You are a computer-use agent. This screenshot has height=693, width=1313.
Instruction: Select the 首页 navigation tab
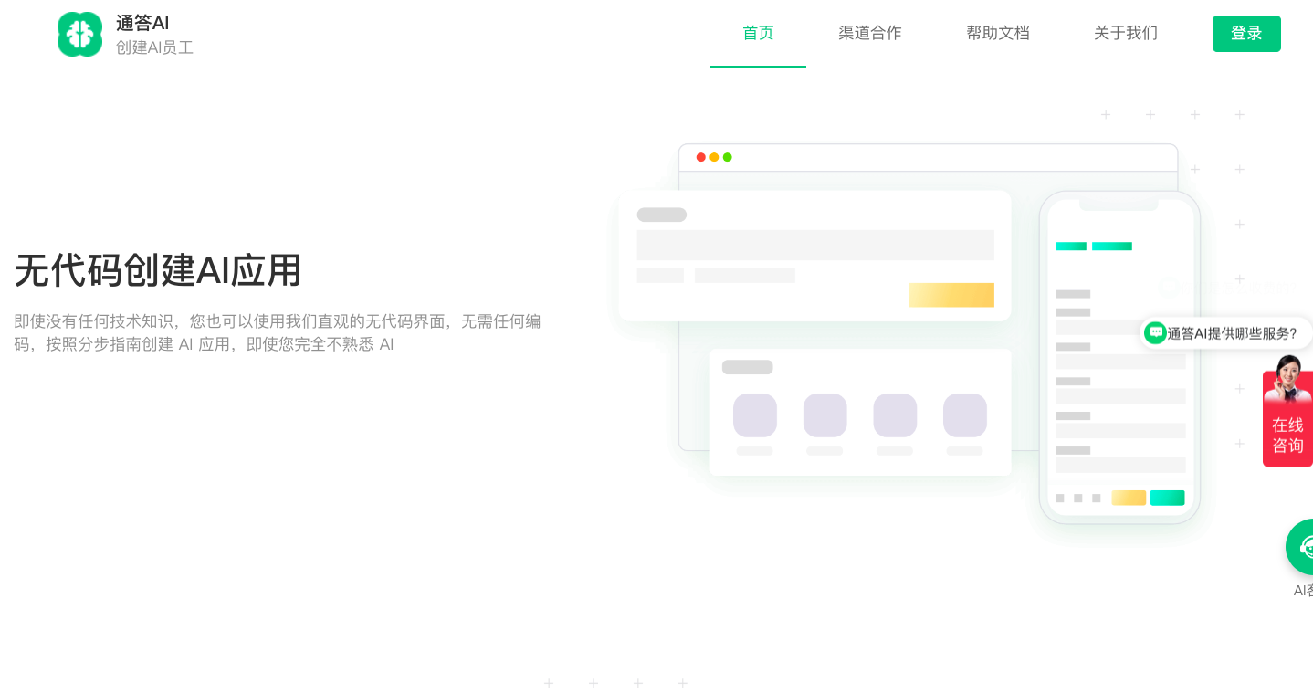[x=758, y=33]
